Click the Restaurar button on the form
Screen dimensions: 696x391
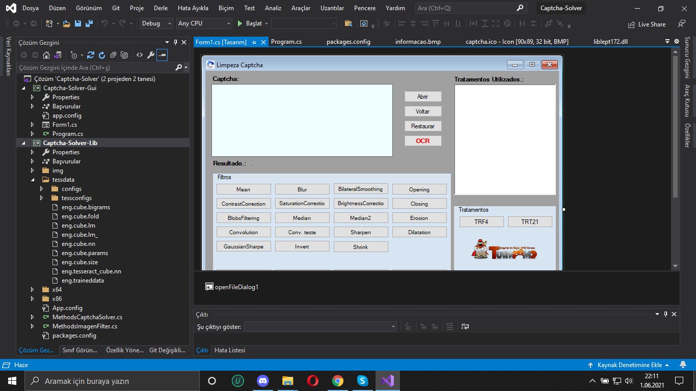pos(423,126)
